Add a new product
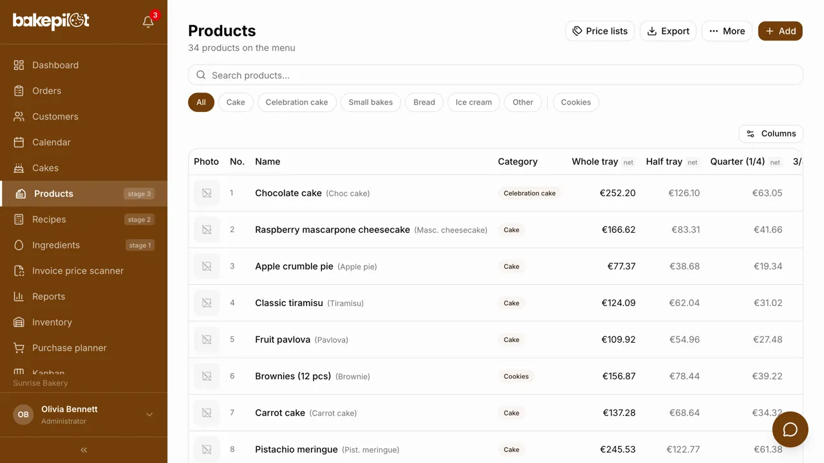Image resolution: width=824 pixels, height=463 pixels. [x=780, y=31]
